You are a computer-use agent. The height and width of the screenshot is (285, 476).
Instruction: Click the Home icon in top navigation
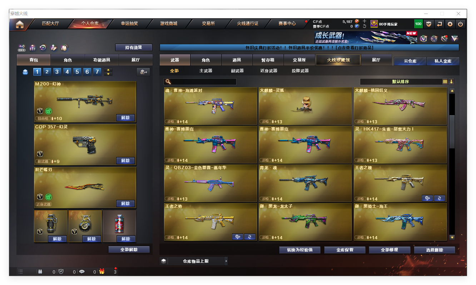(x=20, y=24)
